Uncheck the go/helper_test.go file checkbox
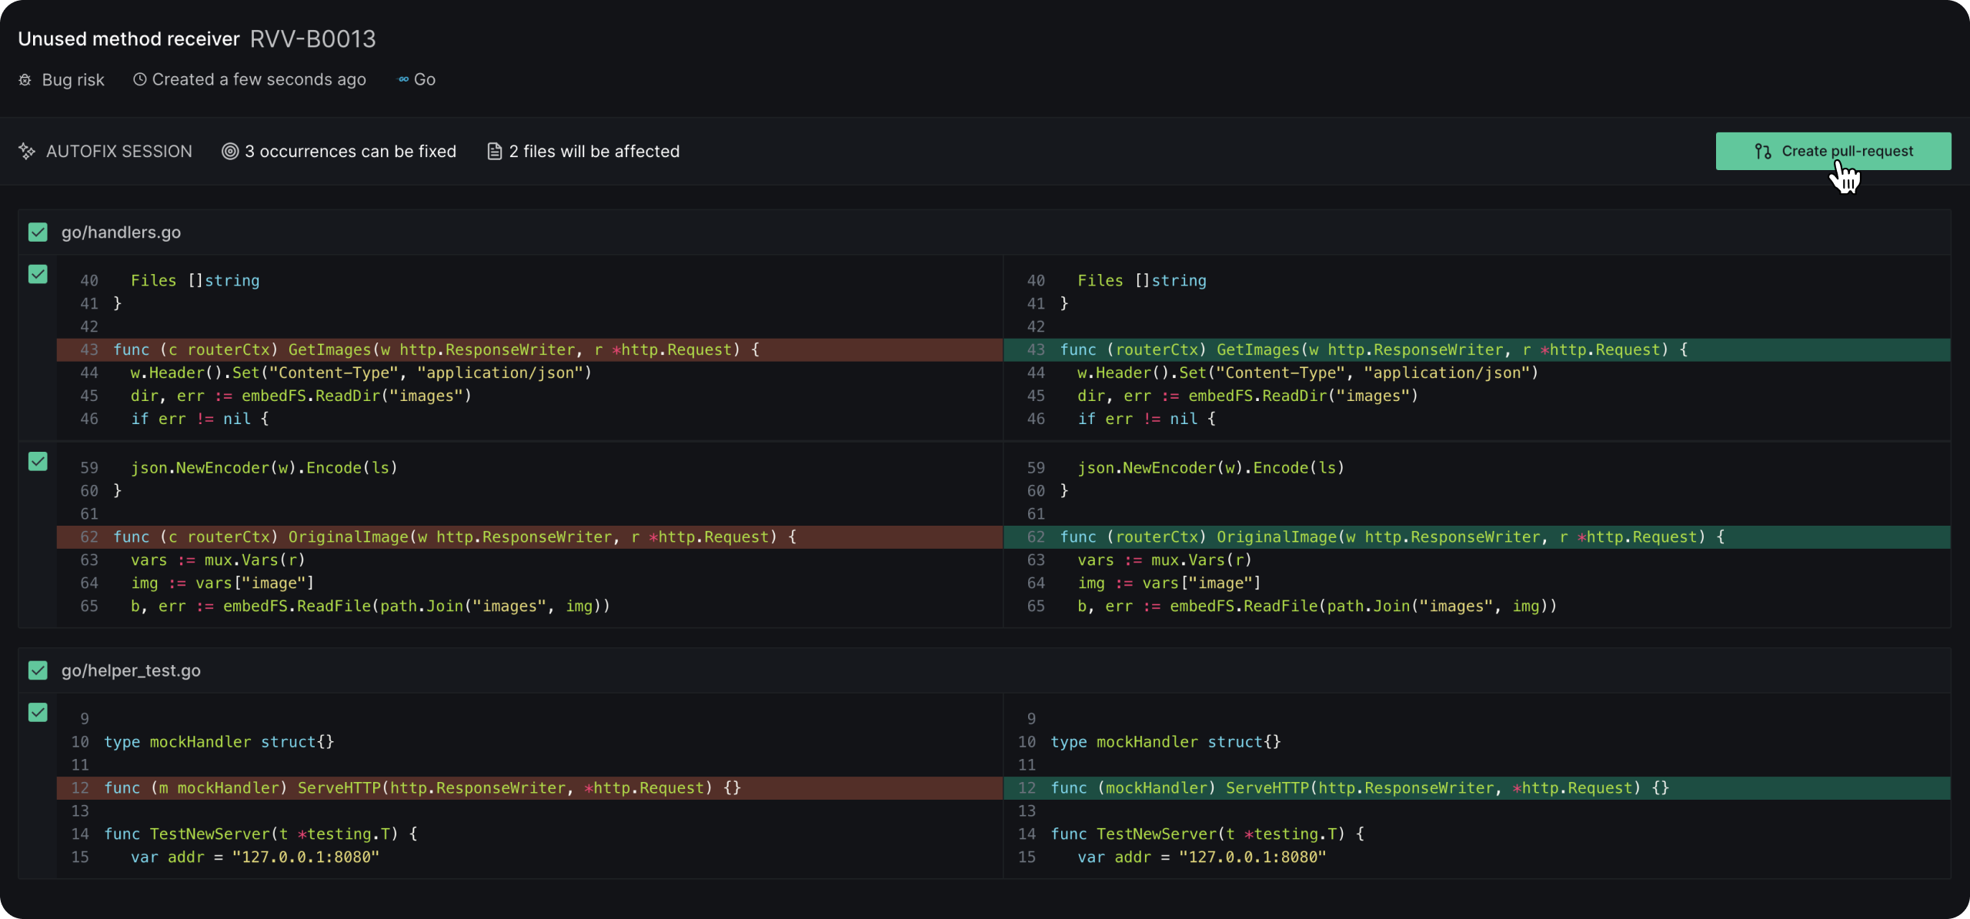This screenshot has width=1970, height=919. tap(38, 670)
